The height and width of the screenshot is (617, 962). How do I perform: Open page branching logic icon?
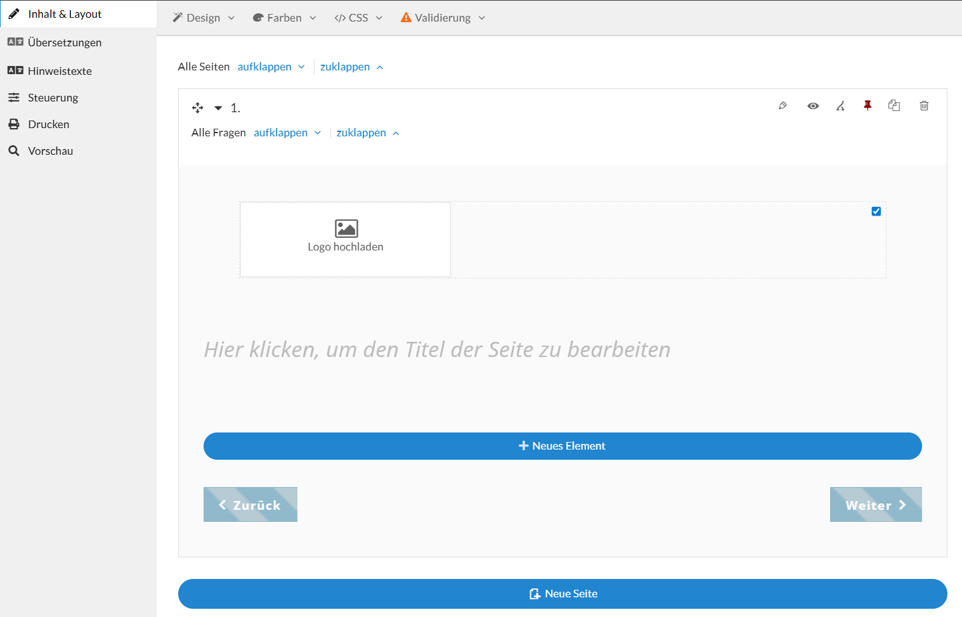tap(840, 106)
